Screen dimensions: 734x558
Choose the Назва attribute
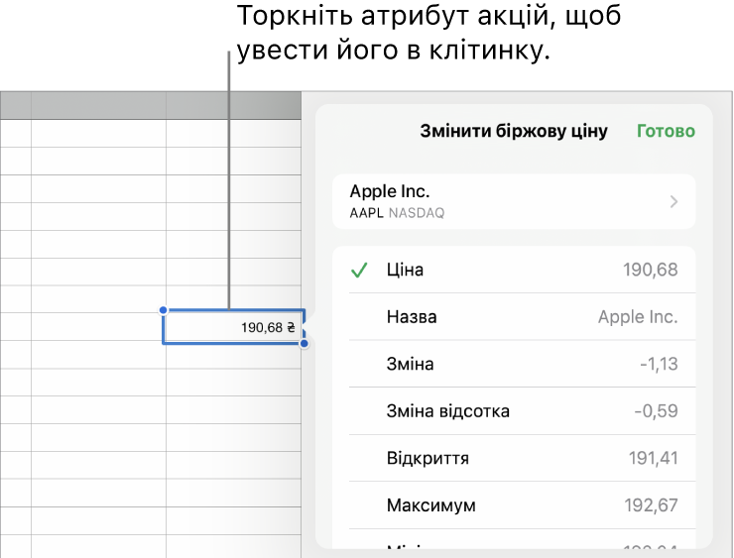tap(514, 317)
